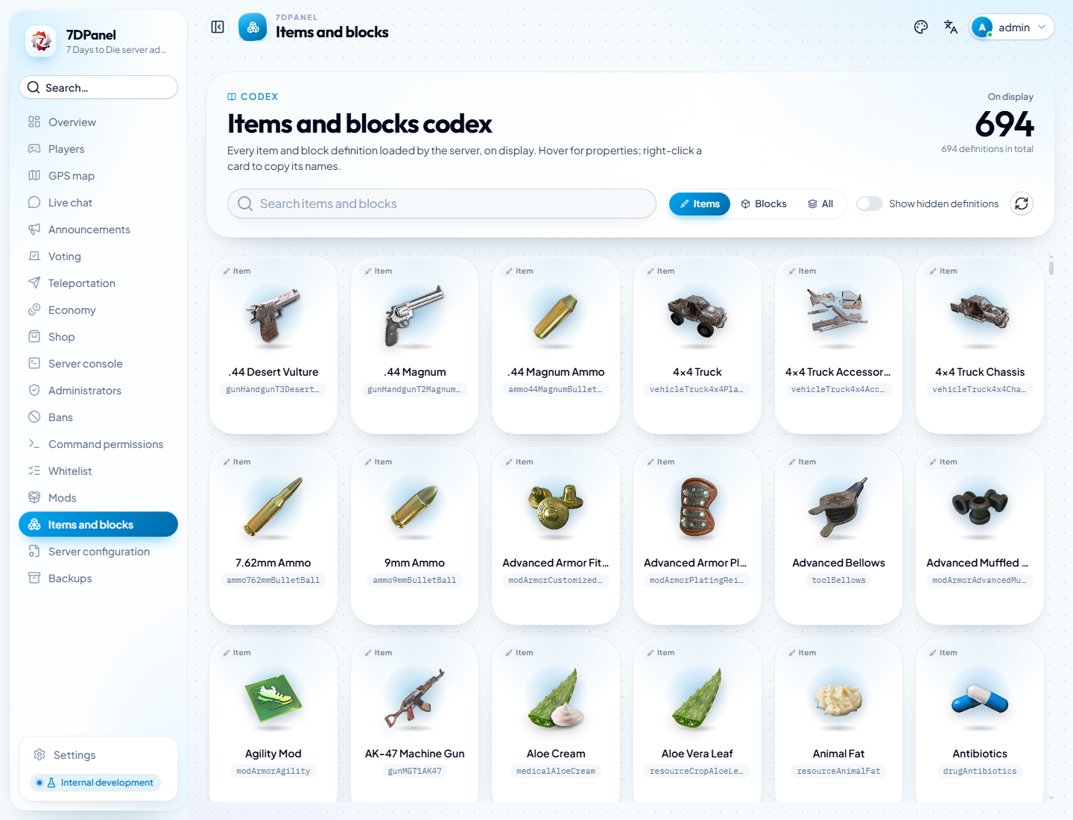Select the Advanced Bellows card image
Screen dimensions: 1073x820
pos(839,508)
